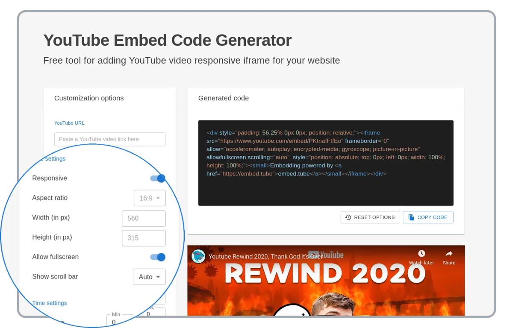The image size is (513, 328).
Task: Expand the Show scroll bar Auto dropdown
Action: pyautogui.click(x=149, y=277)
